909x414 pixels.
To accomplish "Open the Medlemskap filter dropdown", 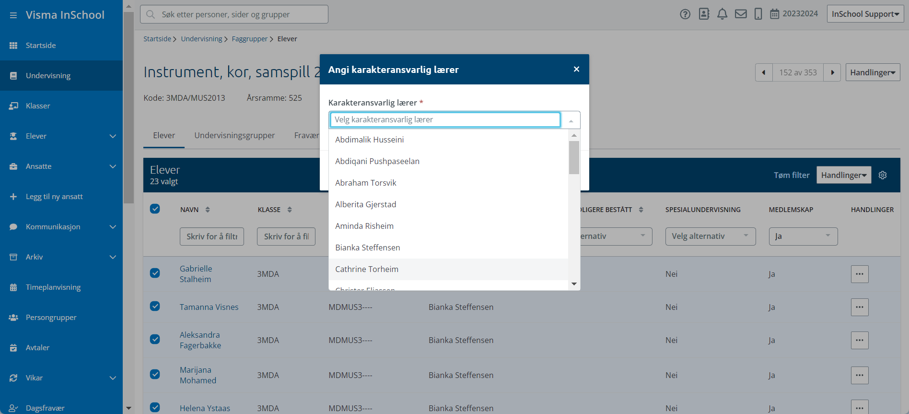I will [803, 237].
